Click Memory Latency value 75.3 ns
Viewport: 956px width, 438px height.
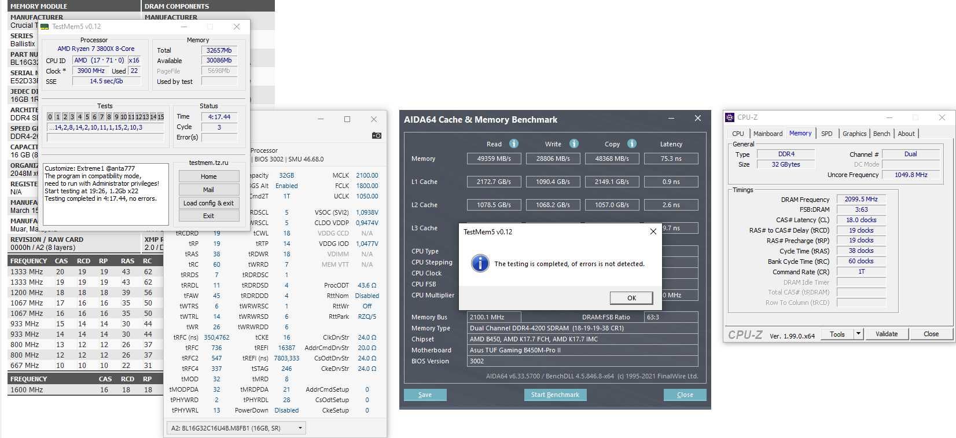tap(671, 159)
